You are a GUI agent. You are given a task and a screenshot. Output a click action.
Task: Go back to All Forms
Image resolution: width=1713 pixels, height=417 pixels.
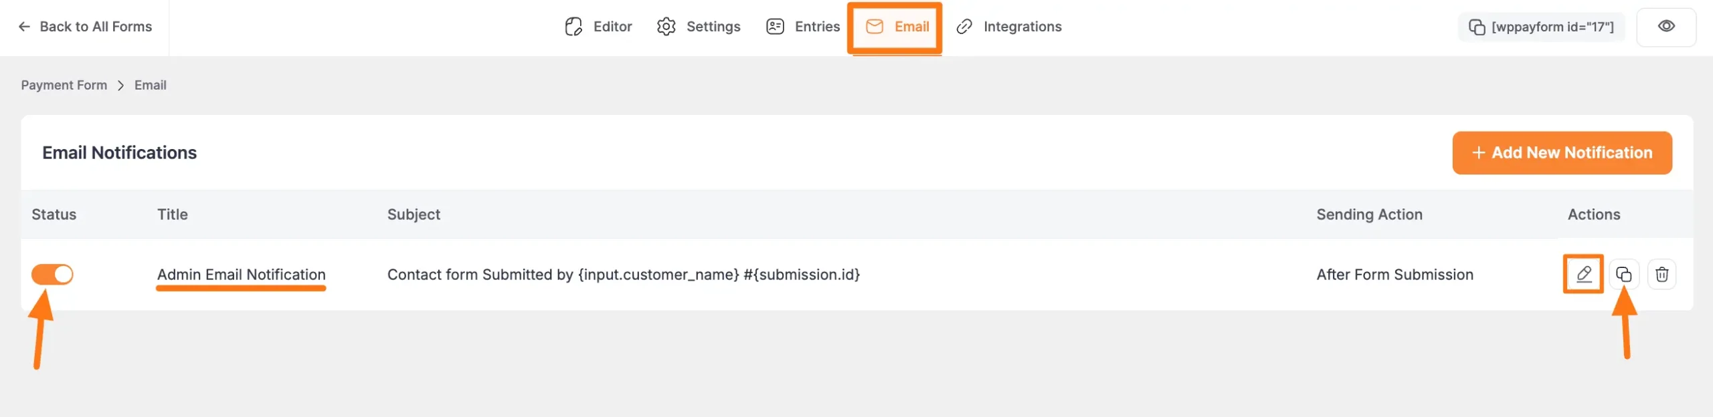(x=85, y=27)
